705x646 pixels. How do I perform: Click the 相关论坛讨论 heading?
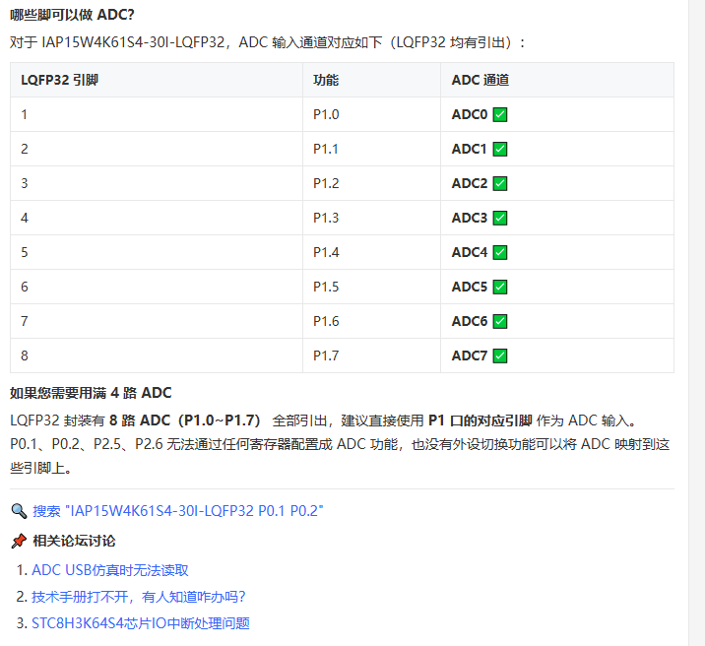(74, 541)
